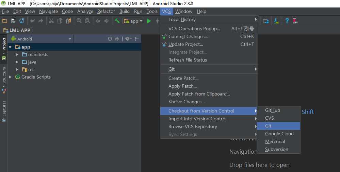
Task: Select VCS Operations Popup entry
Action: [209, 29]
